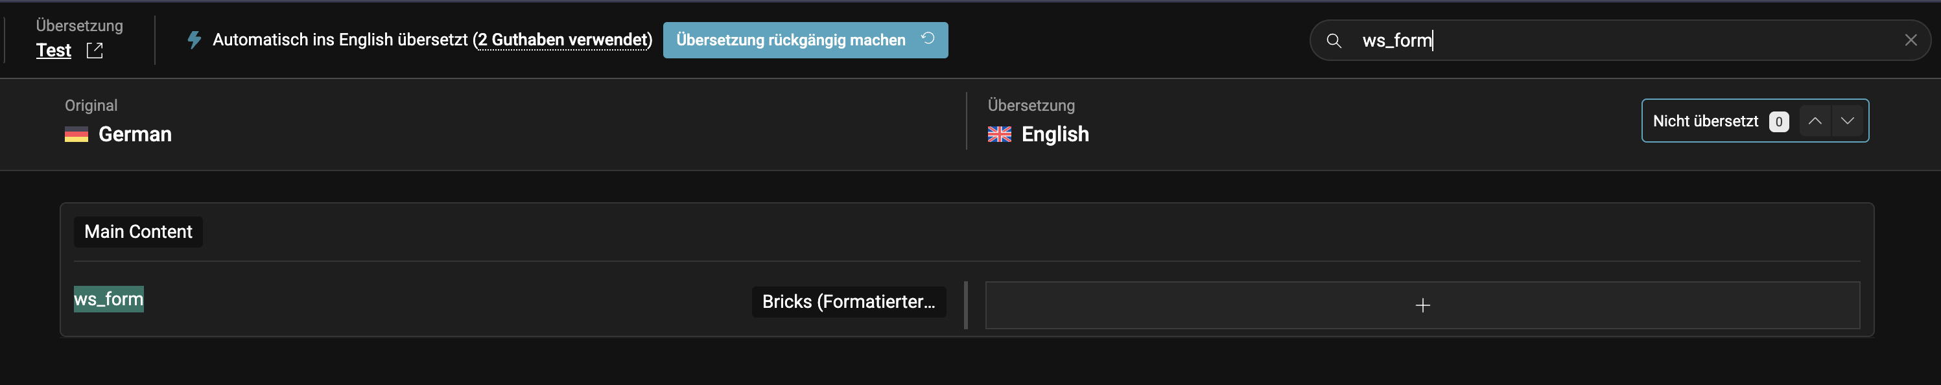This screenshot has width=1941, height=385.
Task: Jump to next untranslated string
Action: [1847, 121]
